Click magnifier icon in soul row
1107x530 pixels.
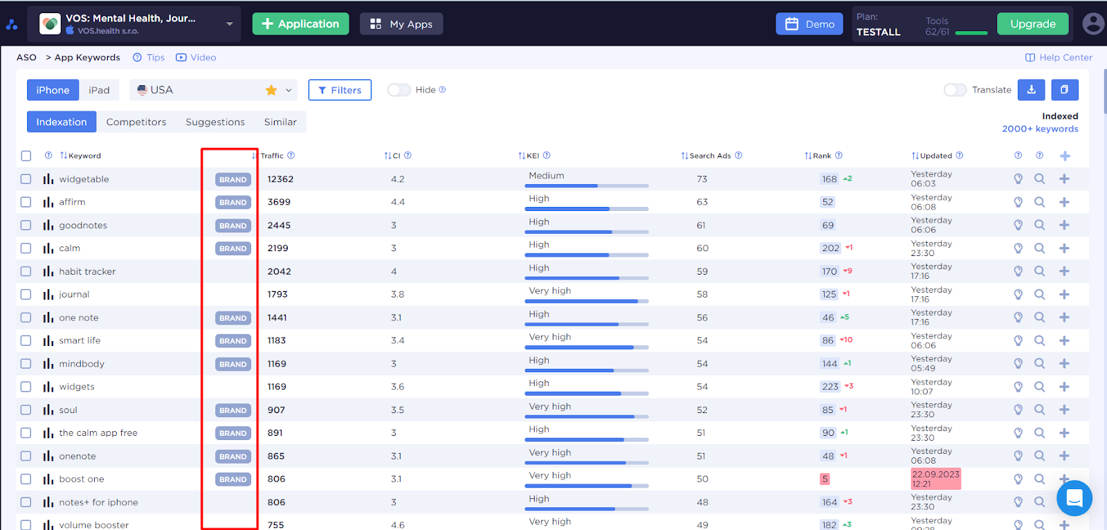[x=1039, y=410]
